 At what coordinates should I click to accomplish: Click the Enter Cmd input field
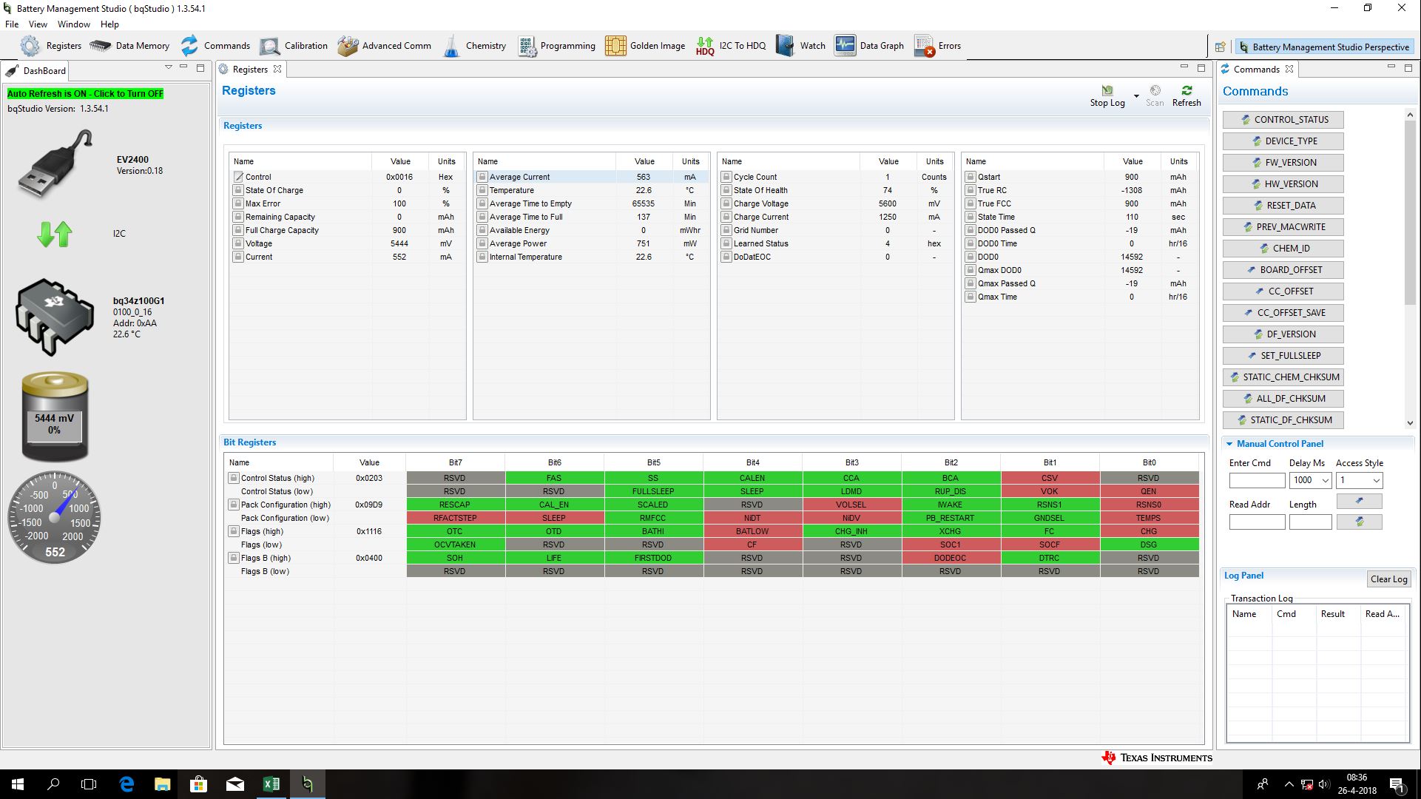[x=1257, y=480]
